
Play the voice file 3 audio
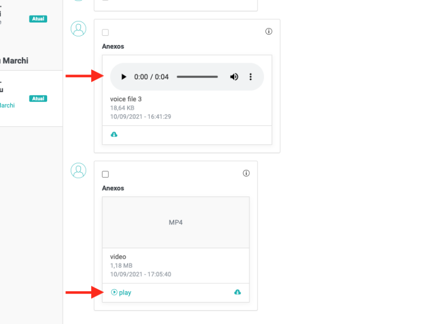[124, 77]
